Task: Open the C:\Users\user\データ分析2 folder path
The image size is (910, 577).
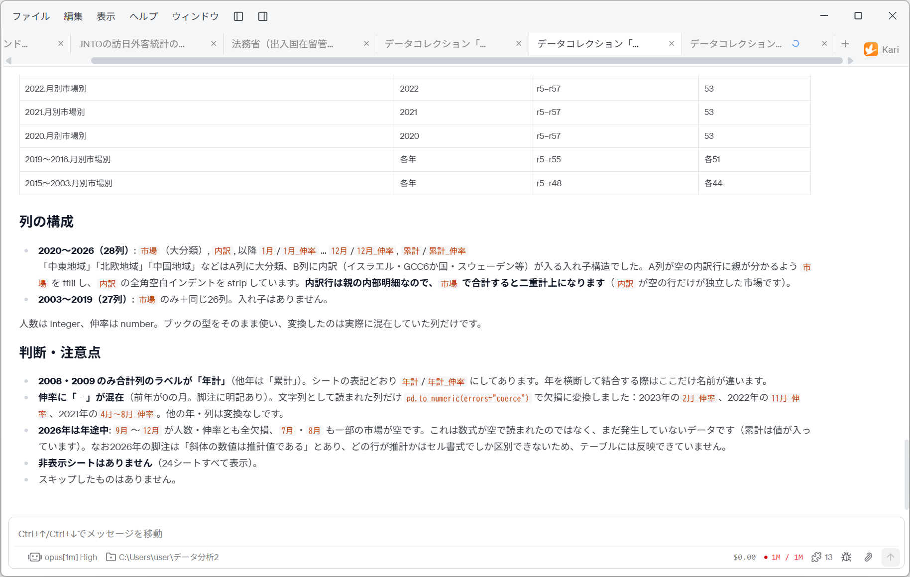Action: coord(162,557)
